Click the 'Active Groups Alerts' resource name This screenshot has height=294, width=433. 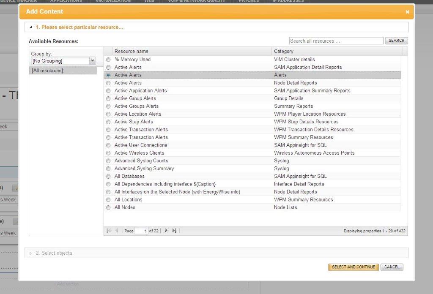137,106
